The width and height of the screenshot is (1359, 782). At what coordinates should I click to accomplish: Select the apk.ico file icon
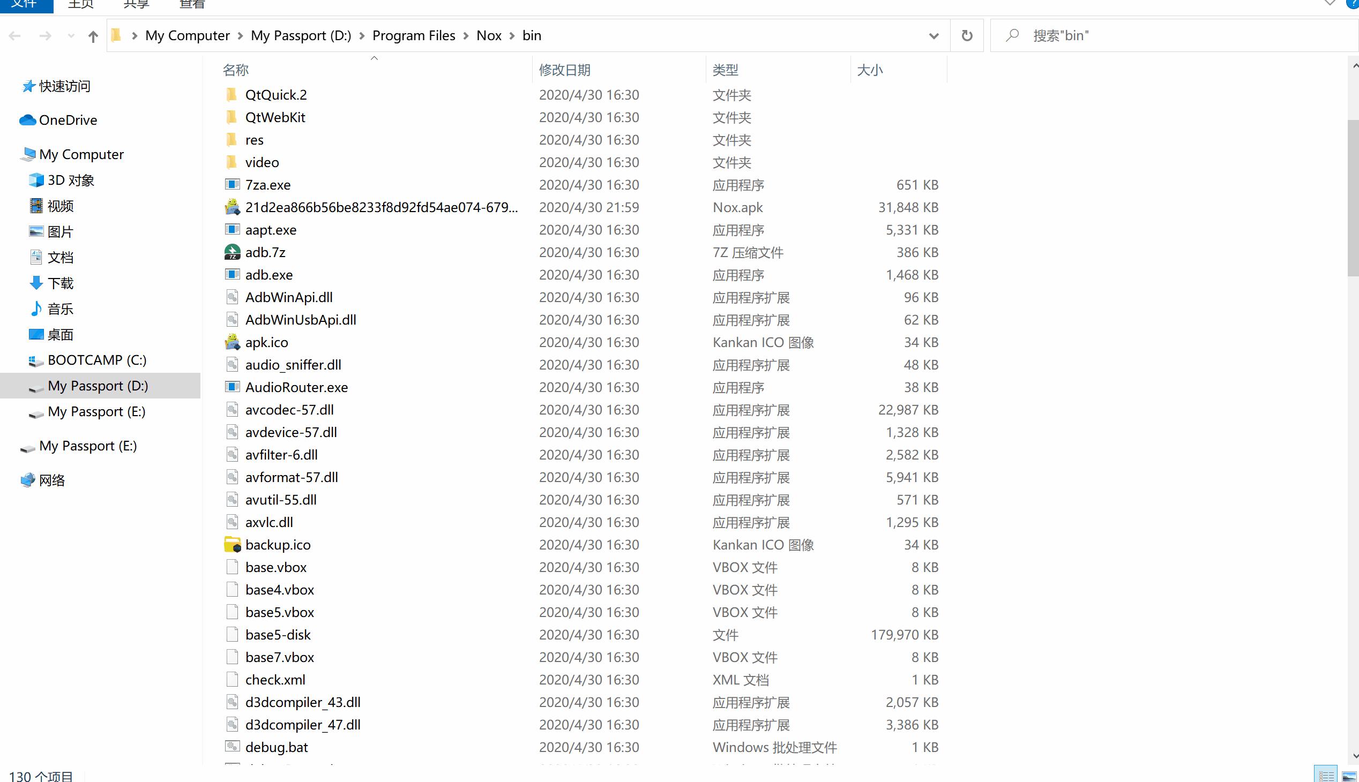[x=232, y=342]
